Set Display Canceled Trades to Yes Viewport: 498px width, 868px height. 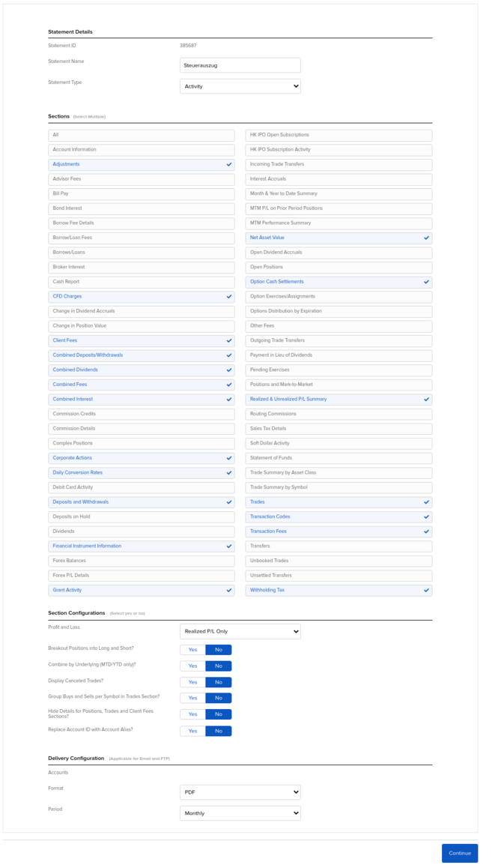tap(192, 682)
